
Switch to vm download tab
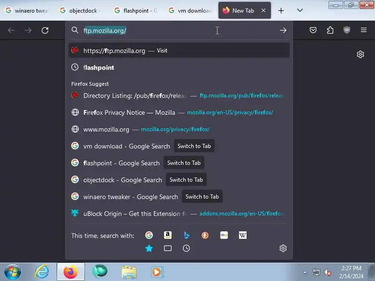[190, 10]
